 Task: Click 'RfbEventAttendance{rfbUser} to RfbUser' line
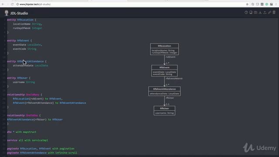pos(35,119)
